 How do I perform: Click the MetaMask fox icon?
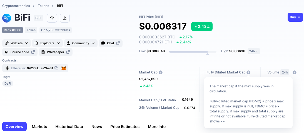click(64, 68)
